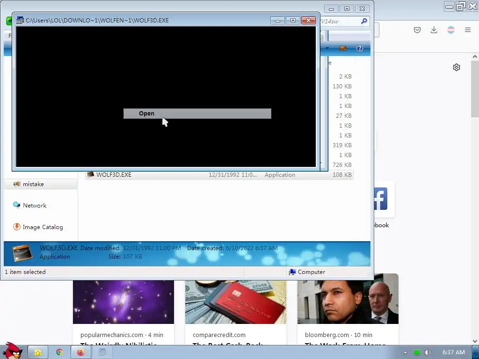Click the green network tray icon
479x359 pixels.
[x=417, y=352]
